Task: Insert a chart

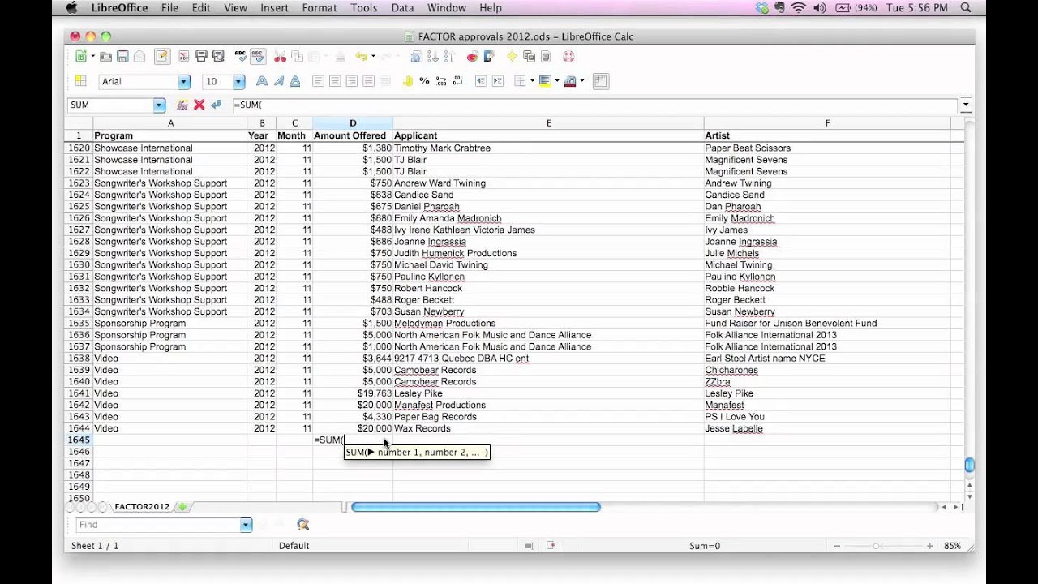Action: pyautogui.click(x=472, y=57)
